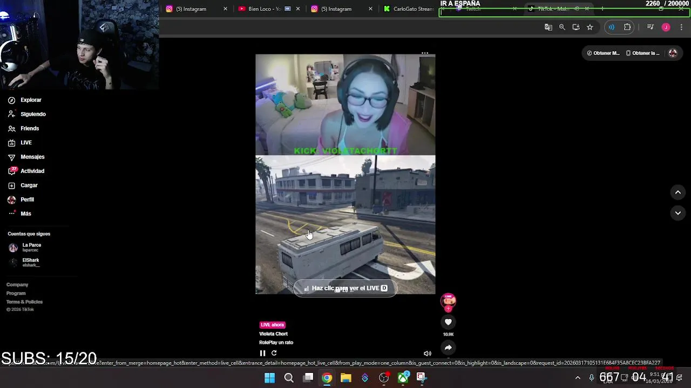Click the Cargar plus icon
The image size is (691, 388).
point(11,185)
